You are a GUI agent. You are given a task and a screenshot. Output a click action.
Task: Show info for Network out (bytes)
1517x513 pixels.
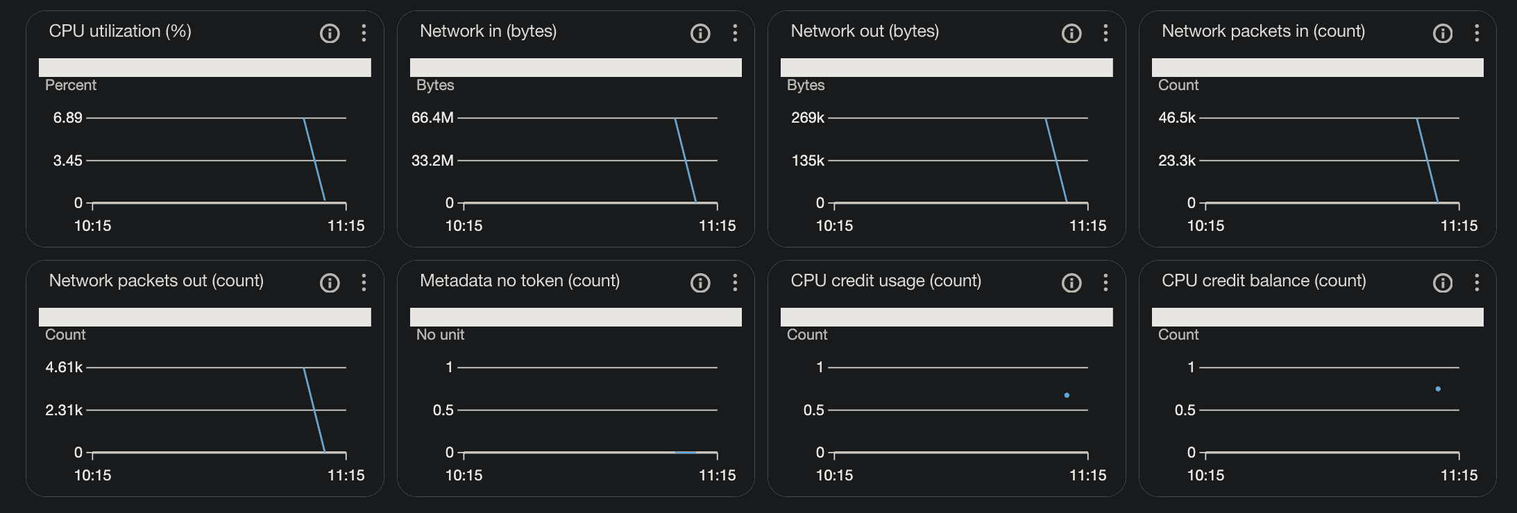[1071, 33]
